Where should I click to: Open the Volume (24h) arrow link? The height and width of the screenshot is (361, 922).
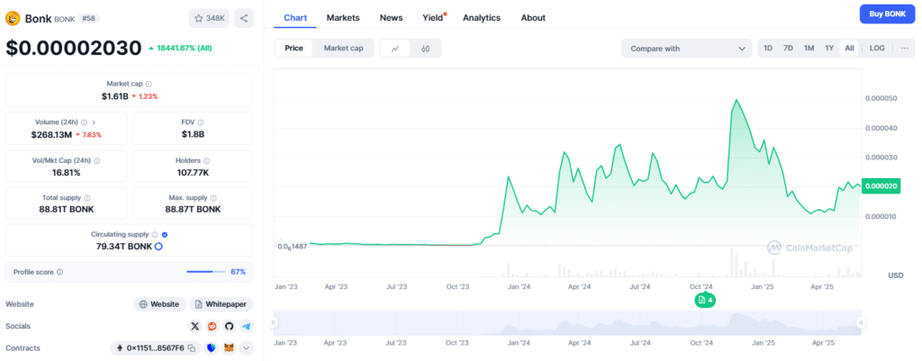point(94,122)
